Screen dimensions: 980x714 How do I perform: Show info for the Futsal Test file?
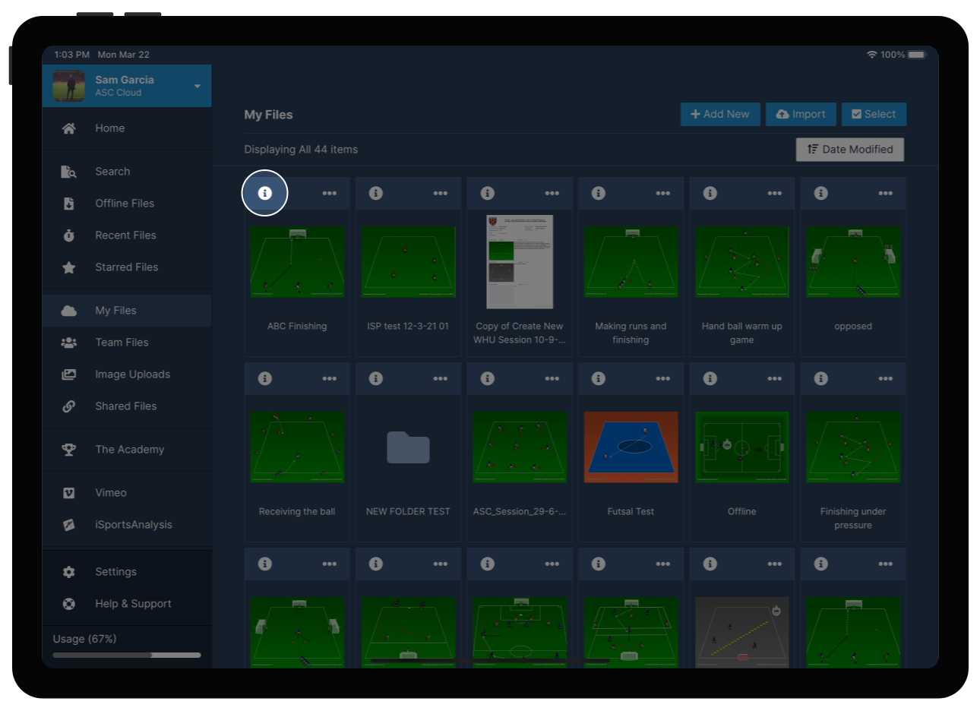[598, 378]
